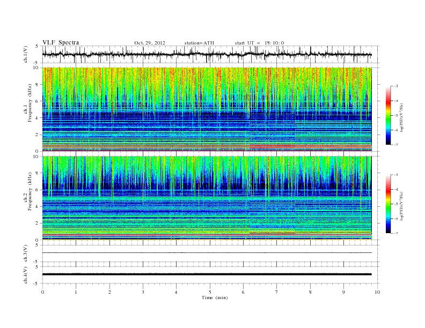
Task: Click the "7" tick on time axis
Action: 277,292
